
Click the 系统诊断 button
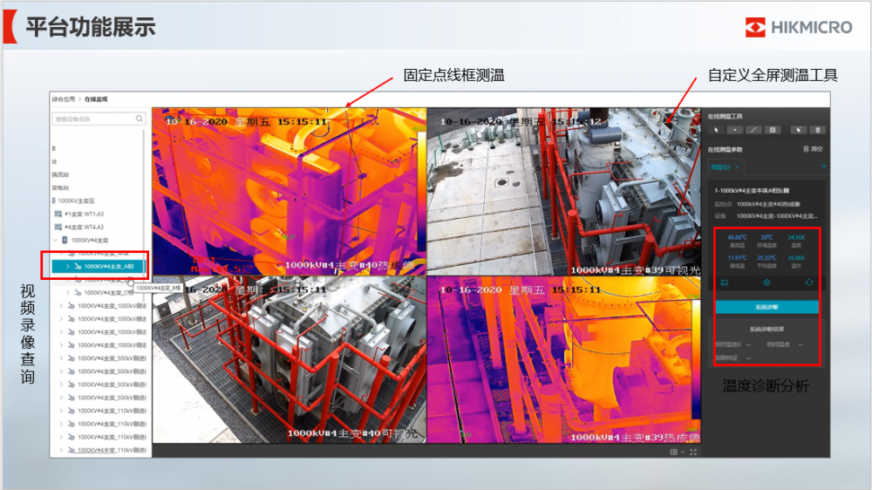766,307
